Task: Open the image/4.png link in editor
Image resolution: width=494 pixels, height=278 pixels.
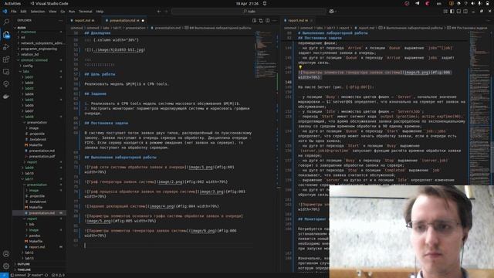Action: pos(161,206)
